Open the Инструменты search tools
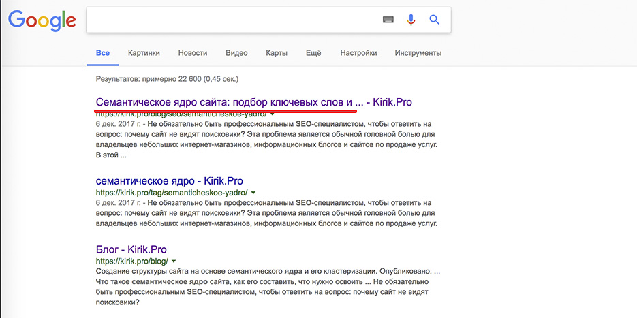 pyautogui.click(x=418, y=53)
